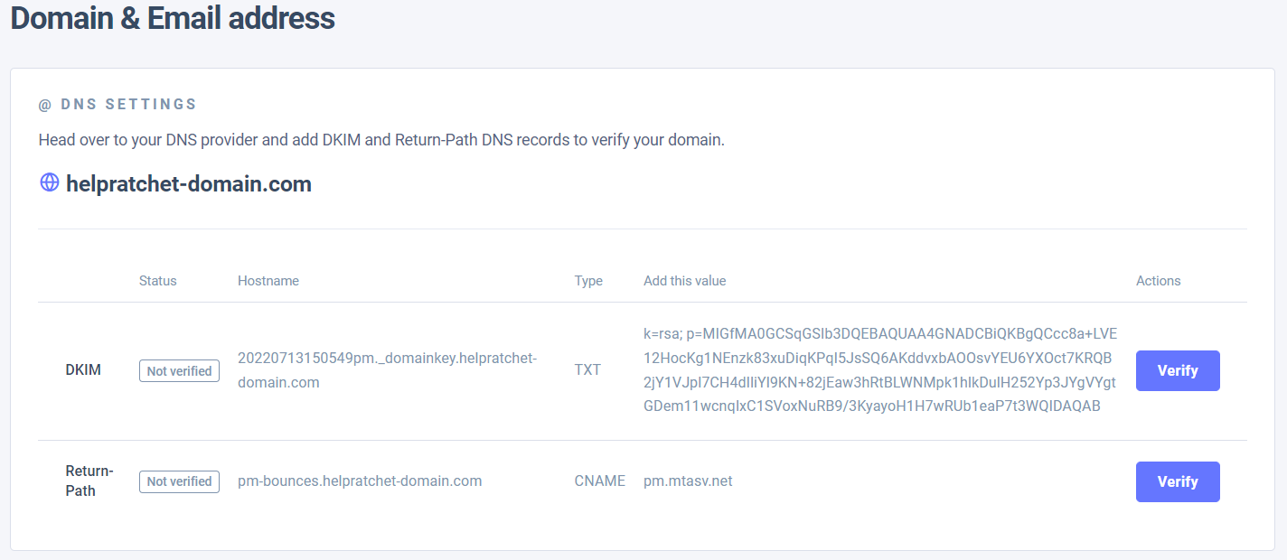Click the Verify button for DKIM
This screenshot has width=1287, height=560.
click(x=1177, y=370)
